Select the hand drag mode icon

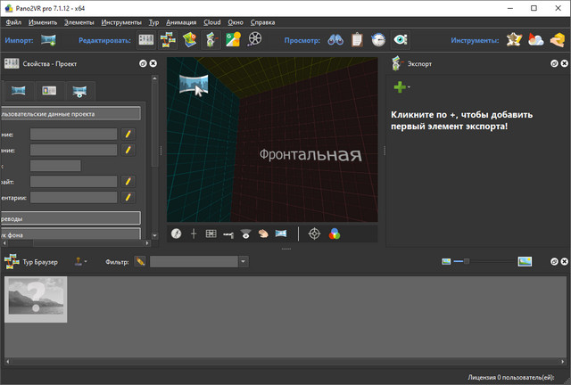(263, 233)
